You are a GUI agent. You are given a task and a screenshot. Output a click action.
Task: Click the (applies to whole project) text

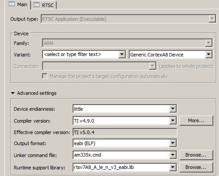[186, 66]
